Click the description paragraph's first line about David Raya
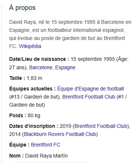The image size is (139, 163). [70, 22]
